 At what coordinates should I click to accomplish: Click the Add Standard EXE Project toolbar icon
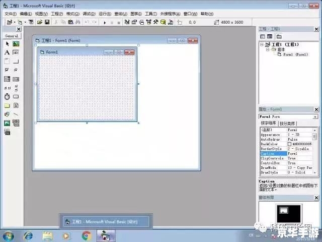(9, 22)
